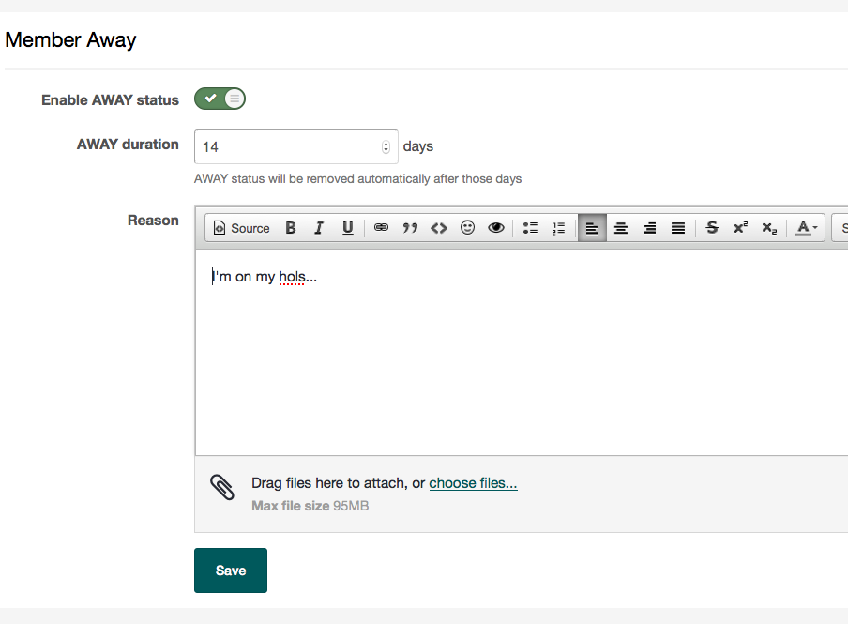Align text to the right
The height and width of the screenshot is (639, 848).
pyautogui.click(x=649, y=228)
